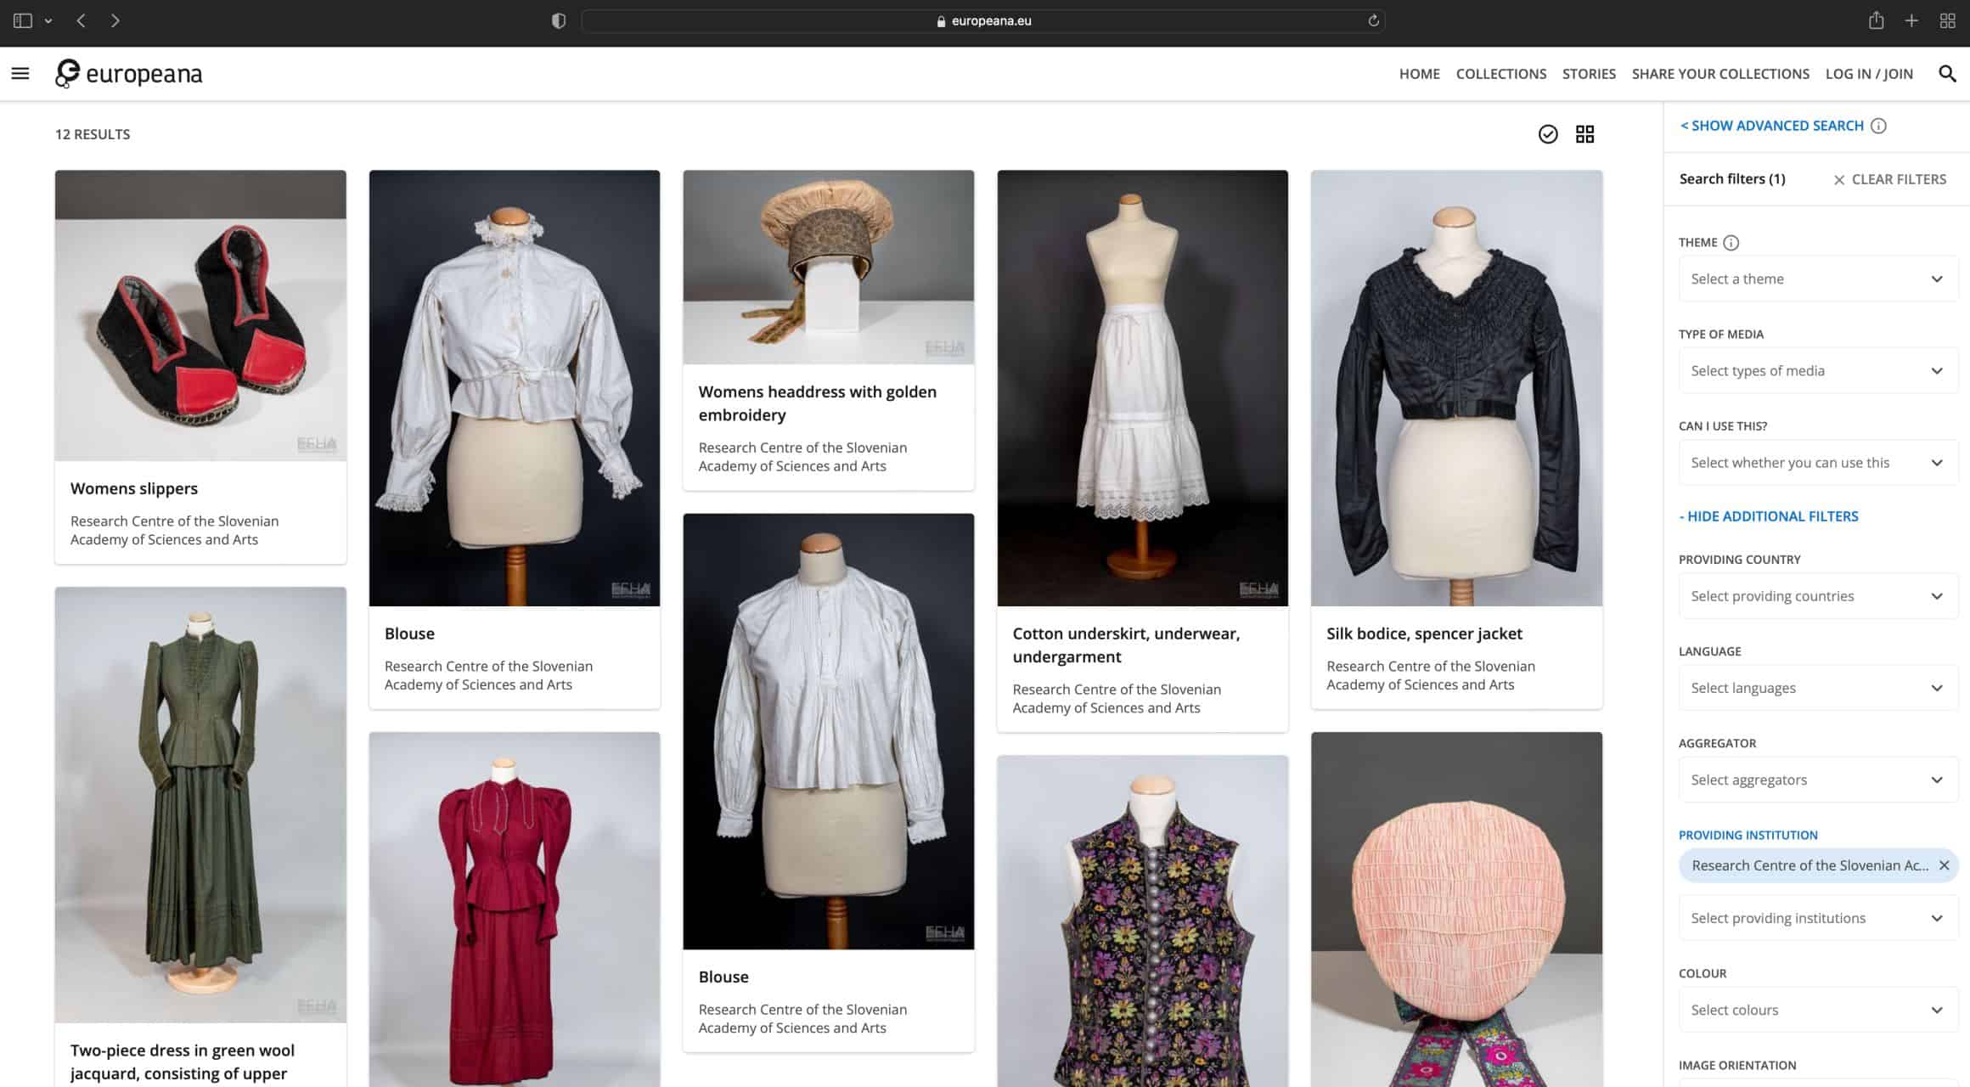The width and height of the screenshot is (1970, 1087).
Task: Open Womens slippers thumbnail
Action: point(200,316)
